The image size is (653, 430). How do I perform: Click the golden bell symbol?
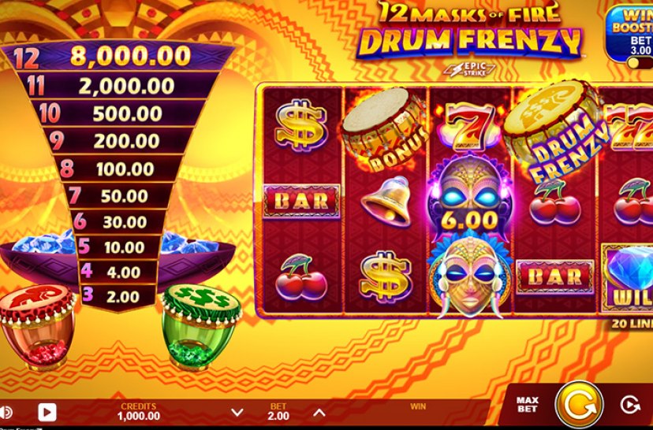click(386, 202)
